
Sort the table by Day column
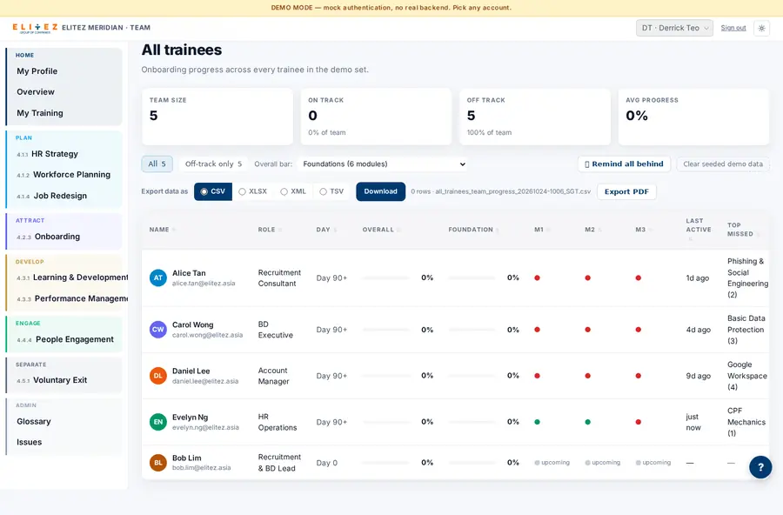(326, 230)
